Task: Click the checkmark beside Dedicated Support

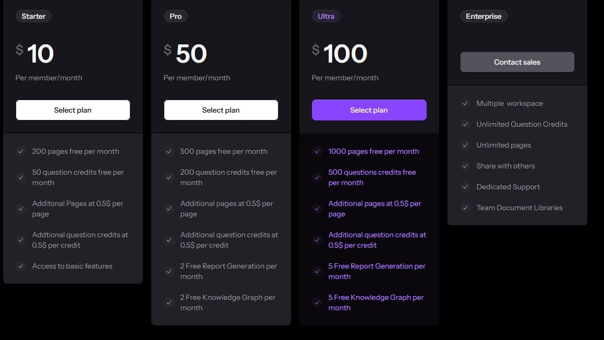Action: (465, 187)
